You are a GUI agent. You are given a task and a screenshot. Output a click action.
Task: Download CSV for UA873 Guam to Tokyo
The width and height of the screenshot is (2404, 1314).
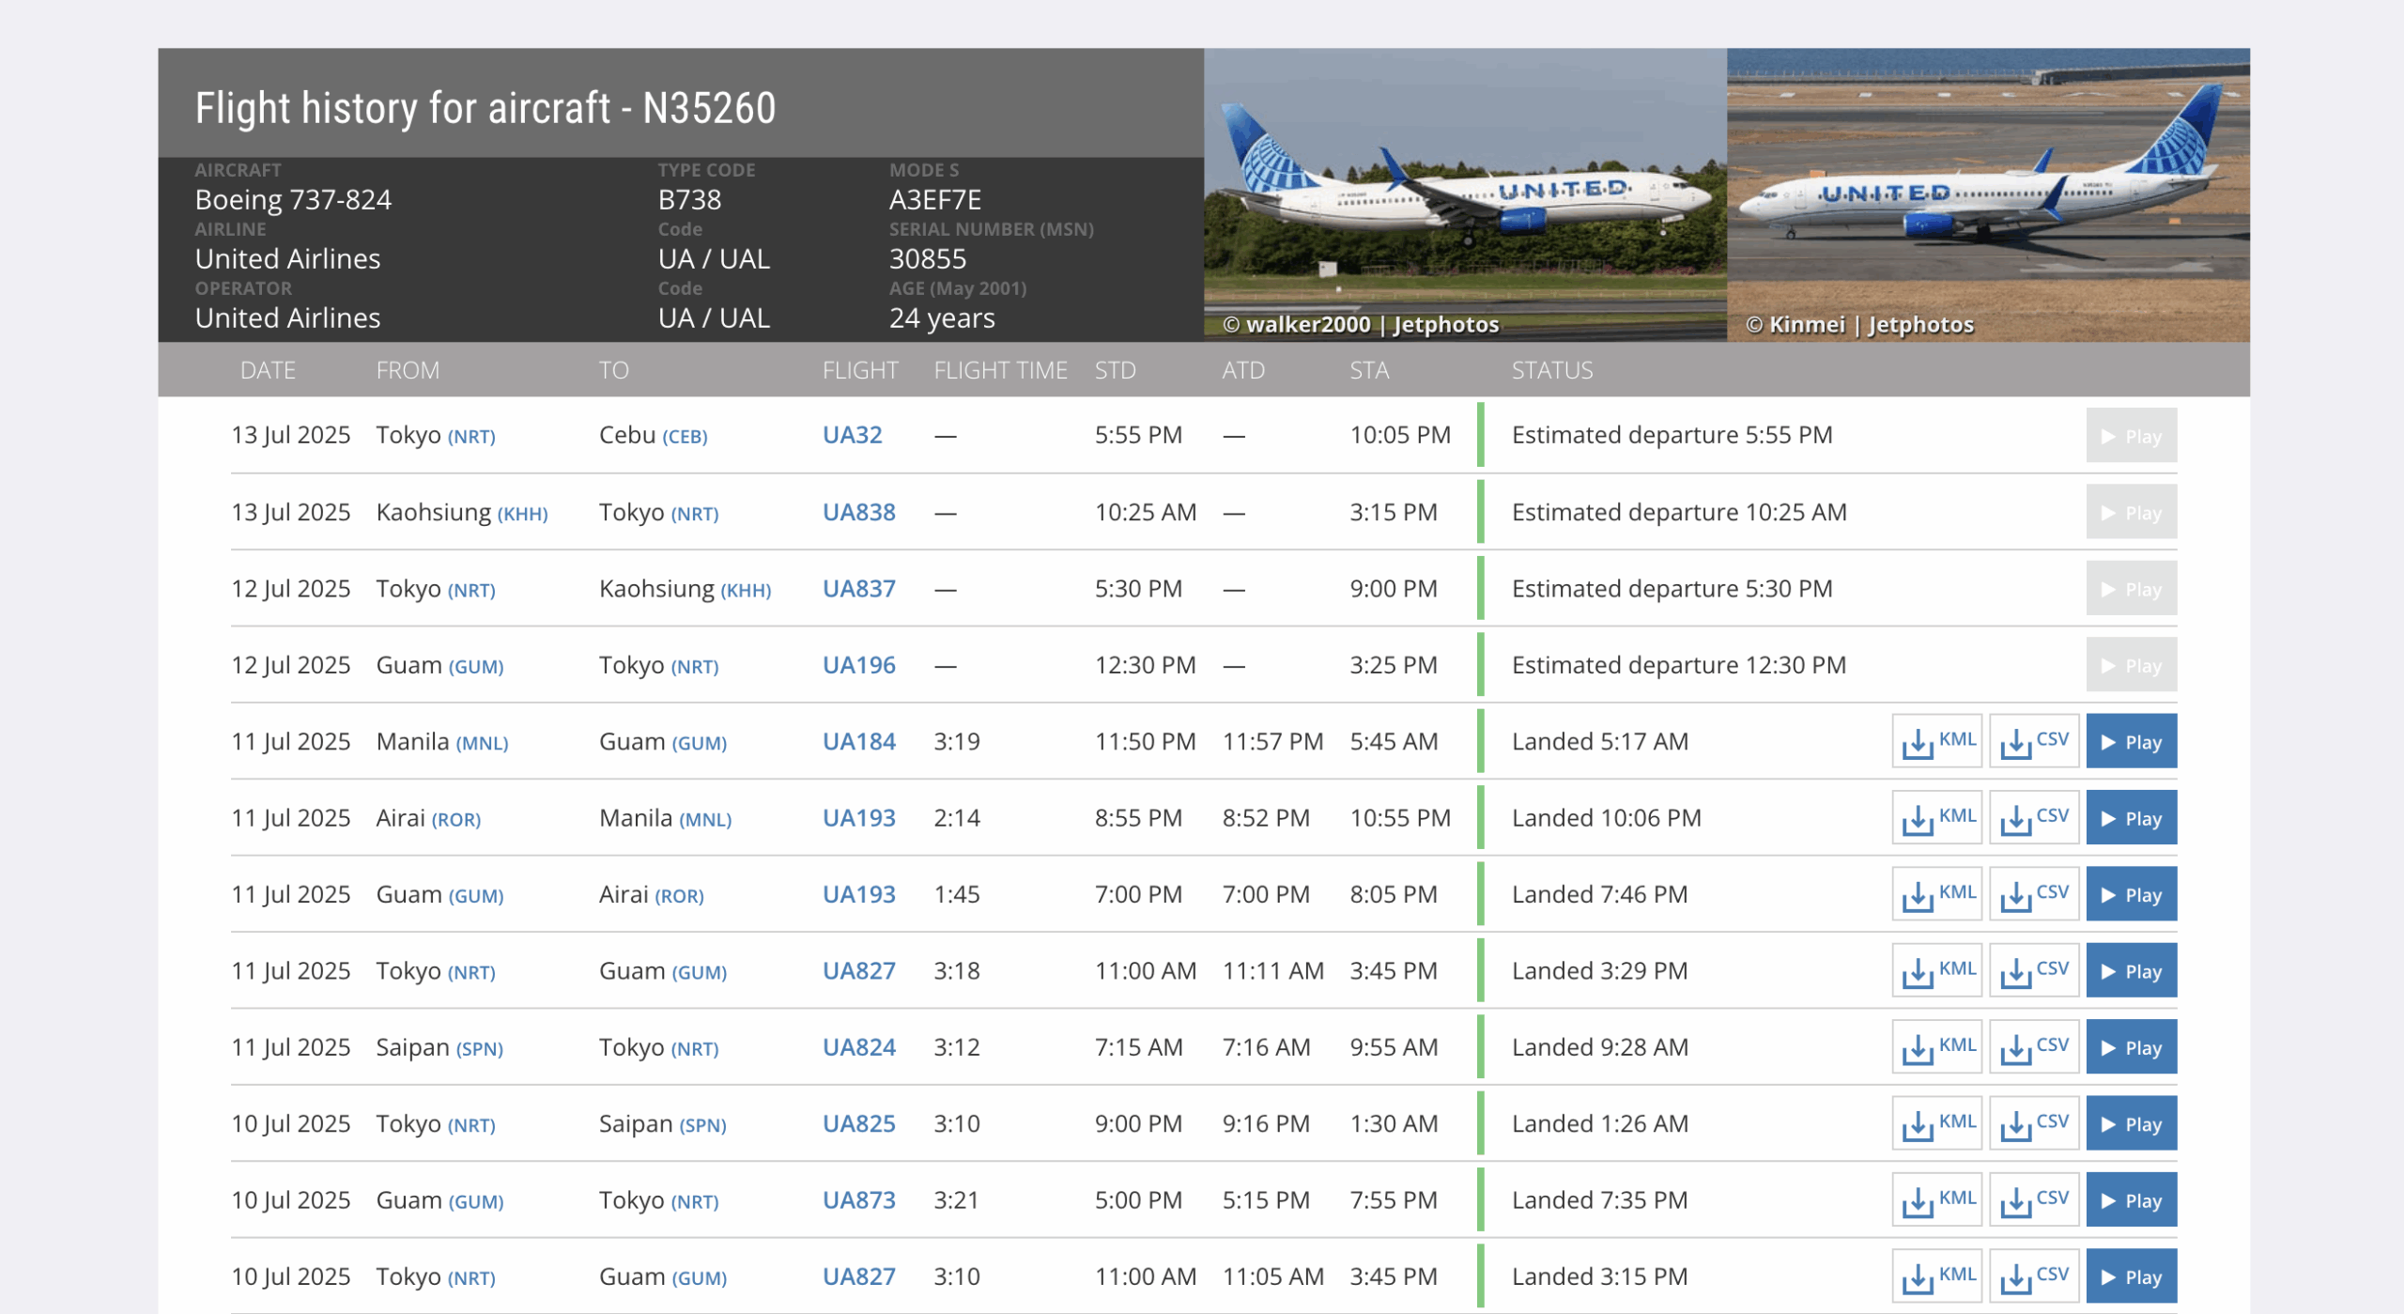2034,1200
